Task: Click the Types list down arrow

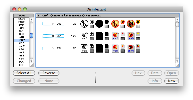Action: (x=31, y=61)
